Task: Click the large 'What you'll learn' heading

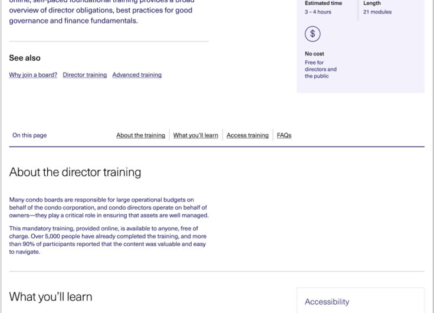Action: 51,296
